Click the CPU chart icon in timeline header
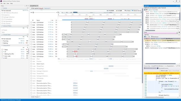 107,11
